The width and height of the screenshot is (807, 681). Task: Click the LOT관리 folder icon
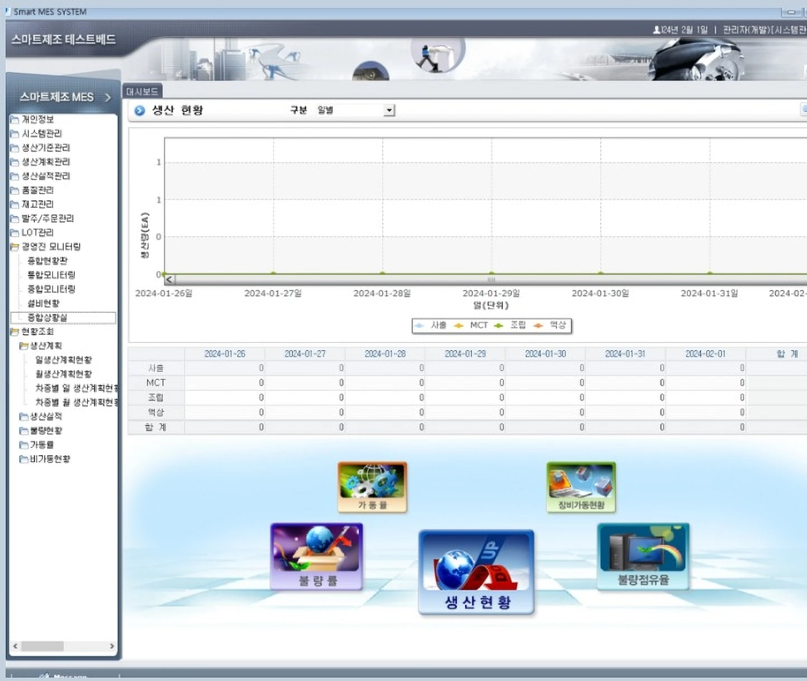point(15,233)
